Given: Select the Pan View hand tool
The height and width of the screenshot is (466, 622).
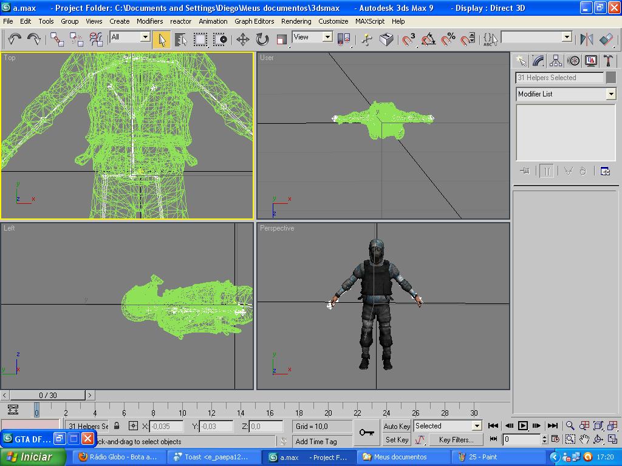Looking at the screenshot, I should pyautogui.click(x=584, y=439).
